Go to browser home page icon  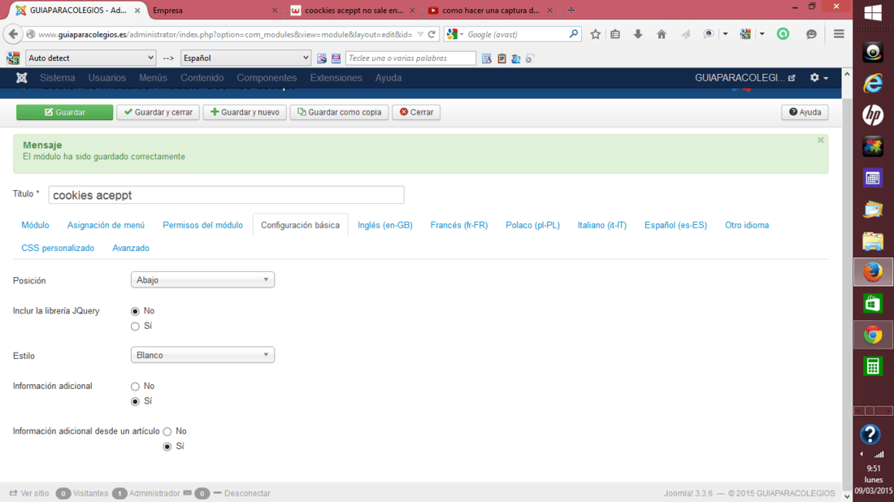(662, 34)
